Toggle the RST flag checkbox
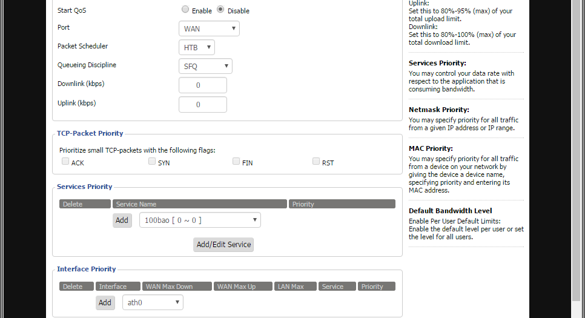The width and height of the screenshot is (585, 318). coord(316,162)
